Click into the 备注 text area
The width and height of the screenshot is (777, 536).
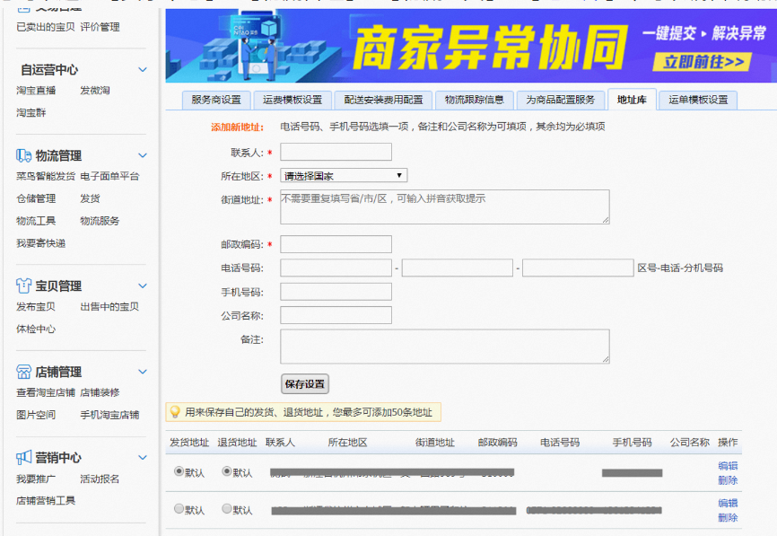click(445, 346)
